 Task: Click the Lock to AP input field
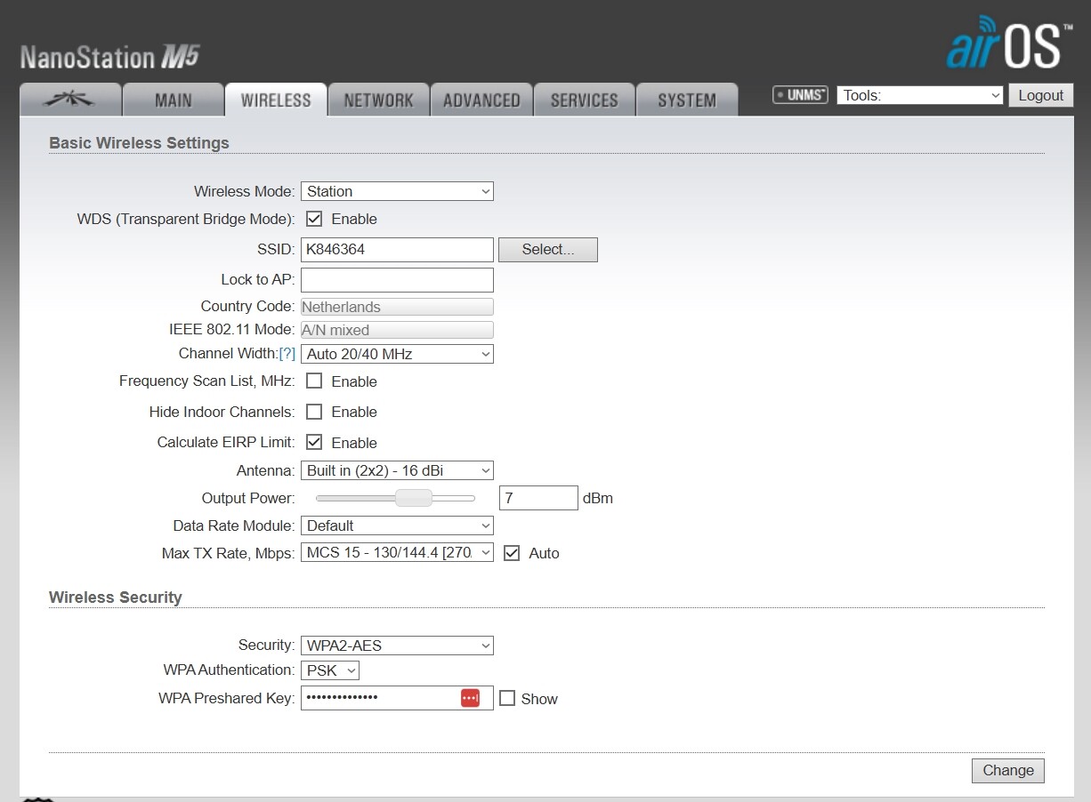[396, 279]
